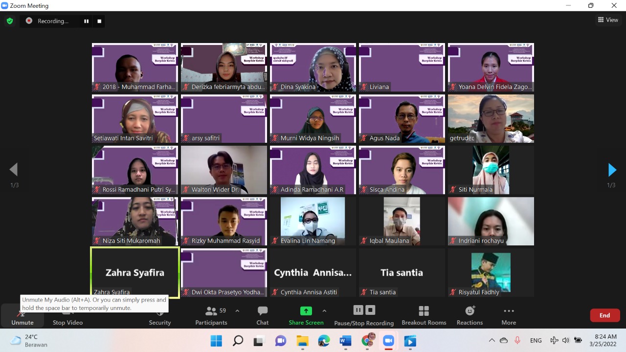626x352 pixels.
Task: Click the green Share Screen icon
Action: tap(306, 311)
